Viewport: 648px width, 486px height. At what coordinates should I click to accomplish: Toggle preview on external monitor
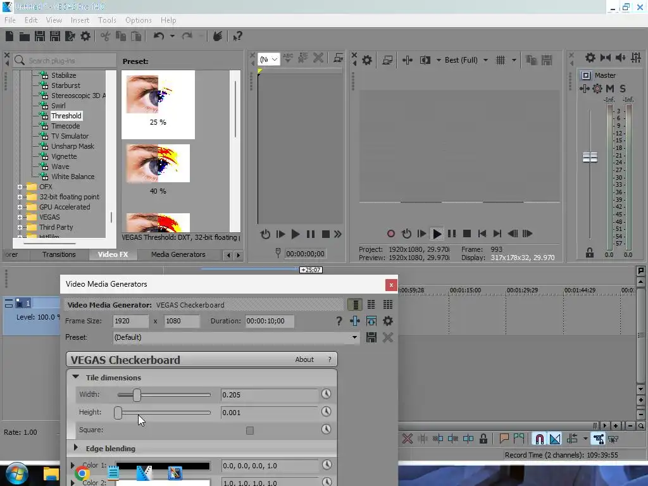pos(387,60)
